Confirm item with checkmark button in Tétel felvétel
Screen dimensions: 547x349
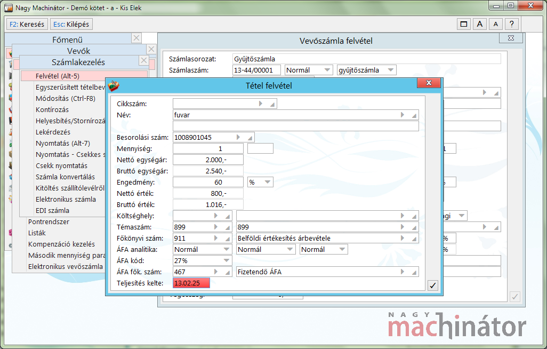tap(432, 285)
